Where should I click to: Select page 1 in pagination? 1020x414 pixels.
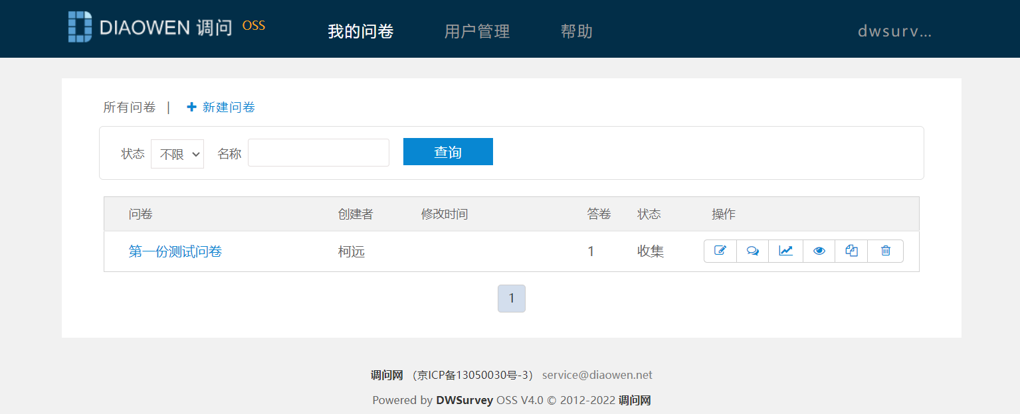(x=512, y=299)
